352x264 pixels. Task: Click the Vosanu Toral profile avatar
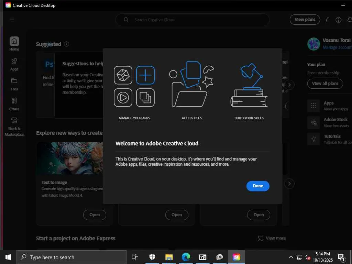tap(313, 44)
